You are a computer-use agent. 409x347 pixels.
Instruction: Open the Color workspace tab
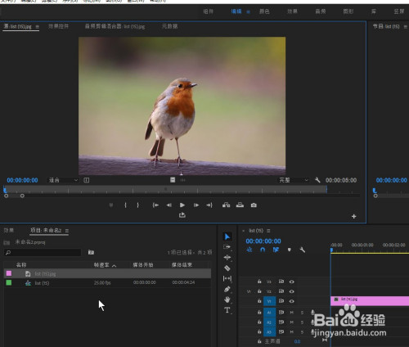(x=264, y=11)
